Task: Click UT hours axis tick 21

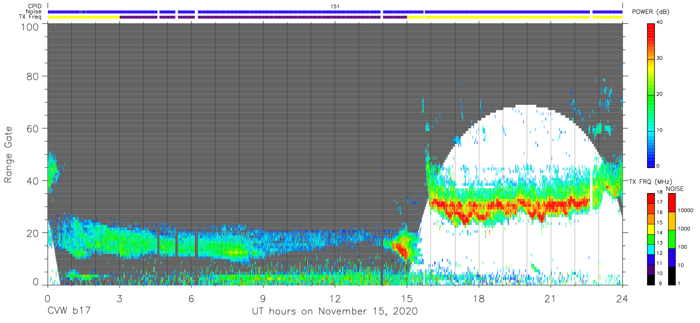Action: pyautogui.click(x=551, y=299)
